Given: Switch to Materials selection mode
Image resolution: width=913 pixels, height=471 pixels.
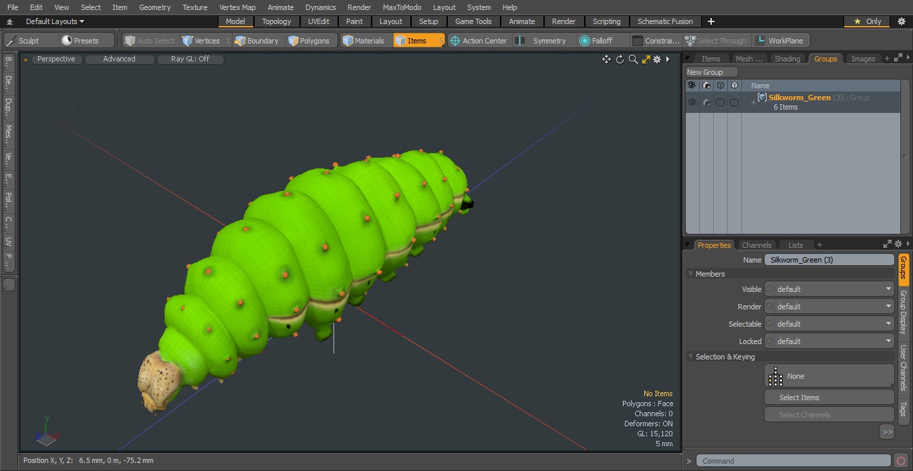Looking at the screenshot, I should (365, 41).
